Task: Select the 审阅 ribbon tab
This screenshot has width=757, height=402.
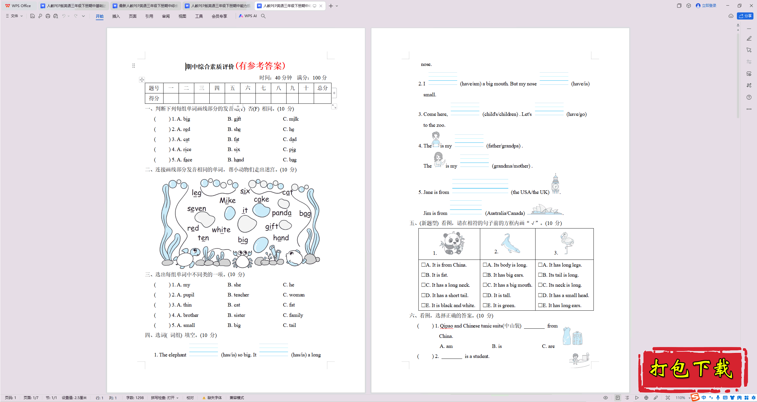Action: [166, 16]
